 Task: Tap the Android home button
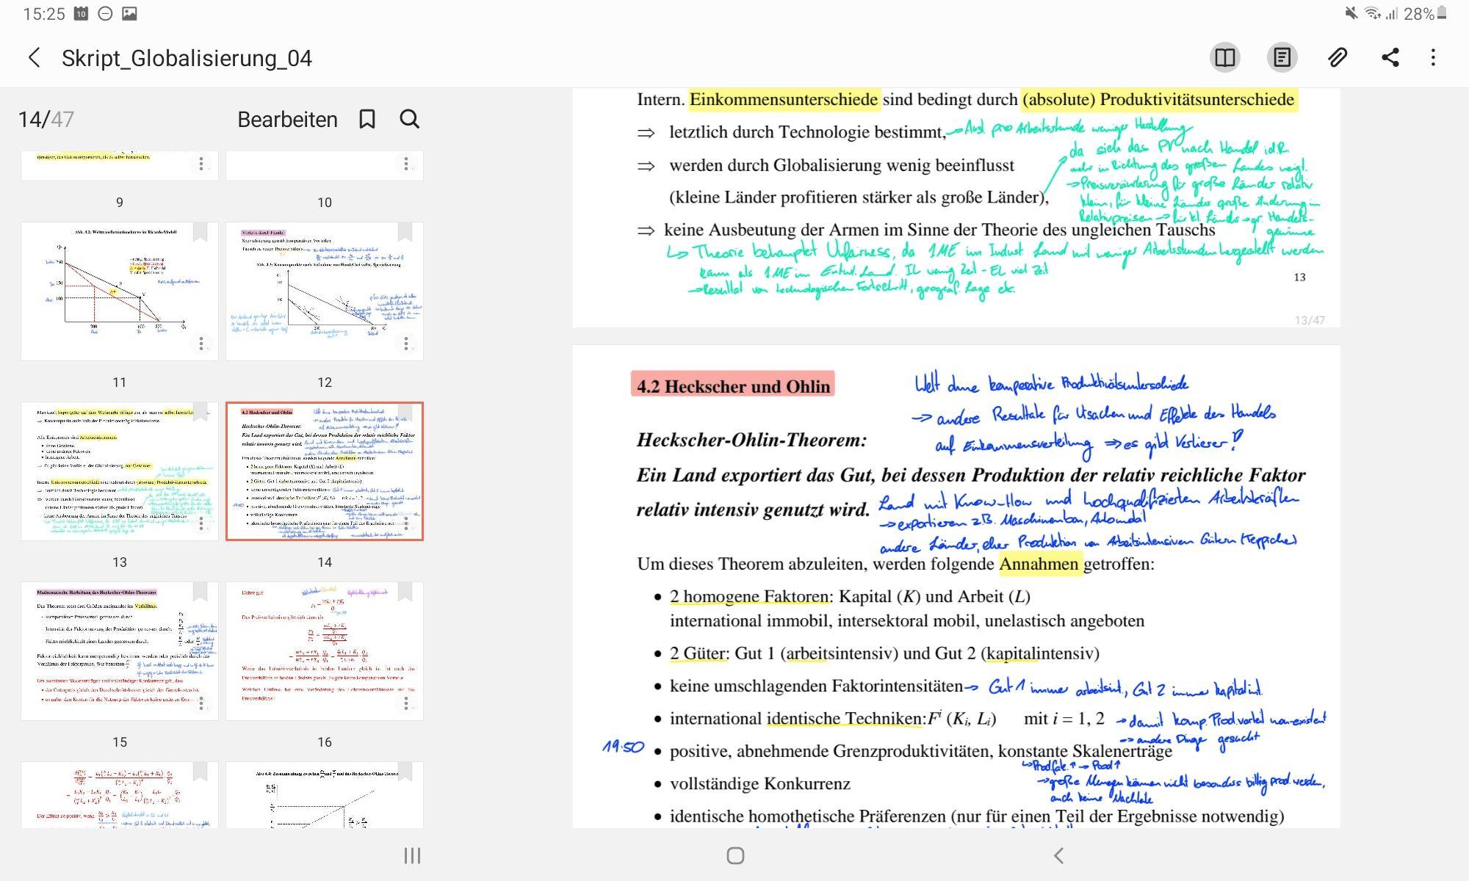[735, 855]
